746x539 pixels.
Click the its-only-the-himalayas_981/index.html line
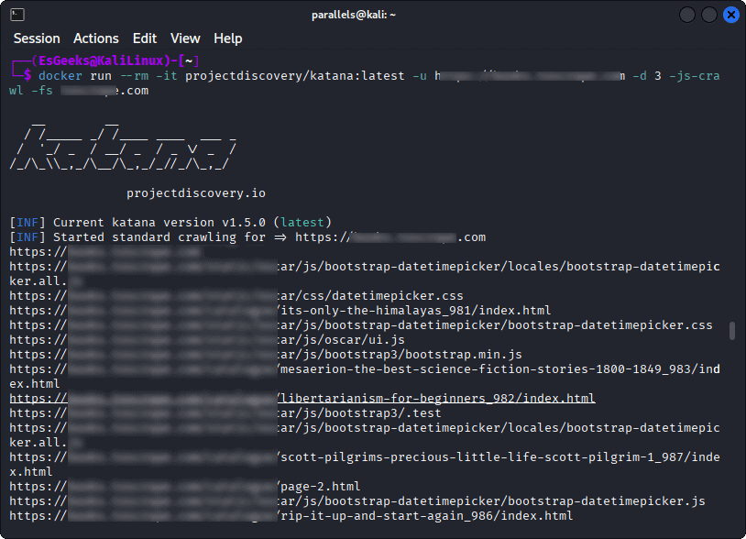tap(280, 311)
